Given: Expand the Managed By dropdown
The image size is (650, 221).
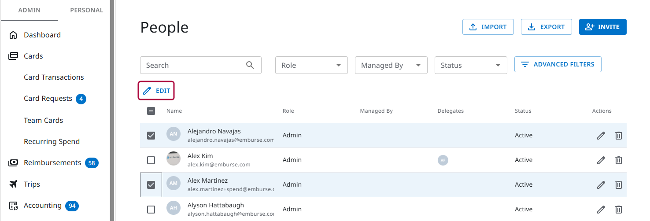Looking at the screenshot, I should tap(391, 65).
